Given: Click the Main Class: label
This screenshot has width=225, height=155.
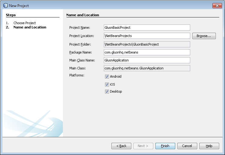Looking at the screenshot, I should (78, 68).
